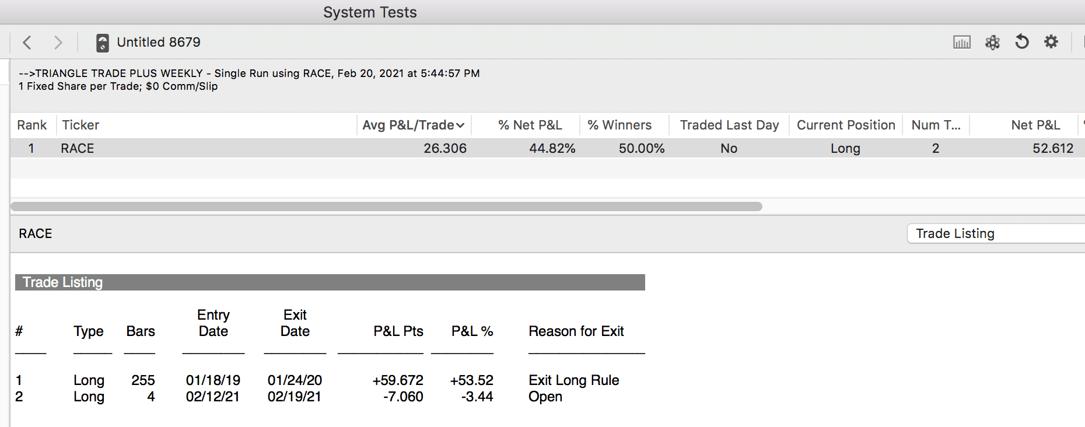The width and height of the screenshot is (1085, 427).
Task: Open the Trade Listing report dropdown
Action: coord(996,233)
